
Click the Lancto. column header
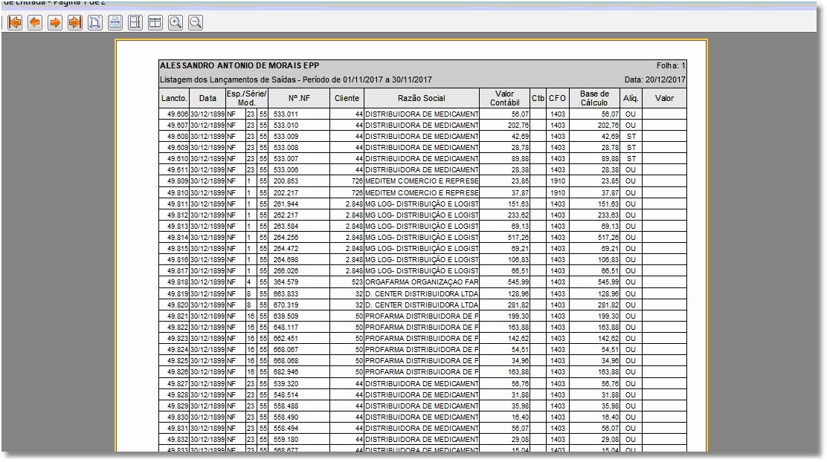(x=174, y=98)
